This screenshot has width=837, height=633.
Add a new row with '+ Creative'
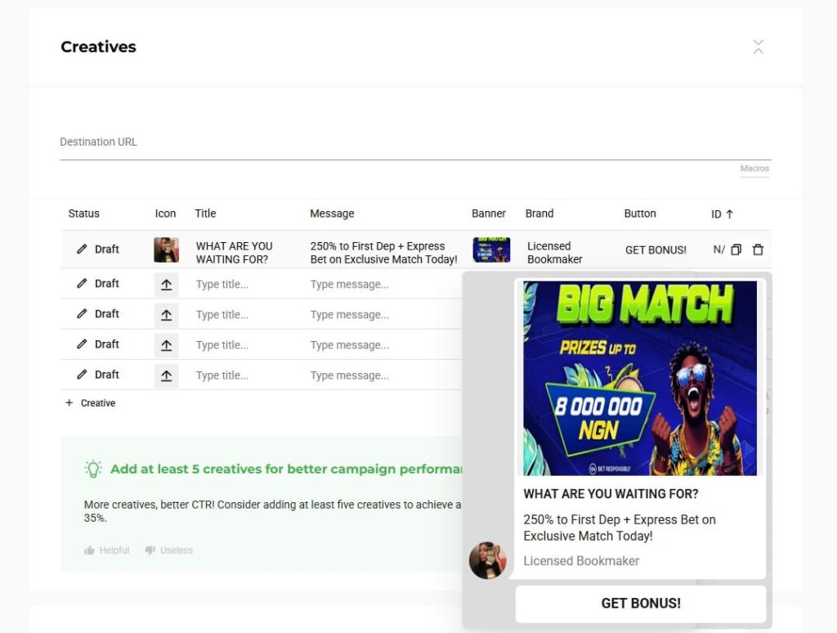coord(90,402)
